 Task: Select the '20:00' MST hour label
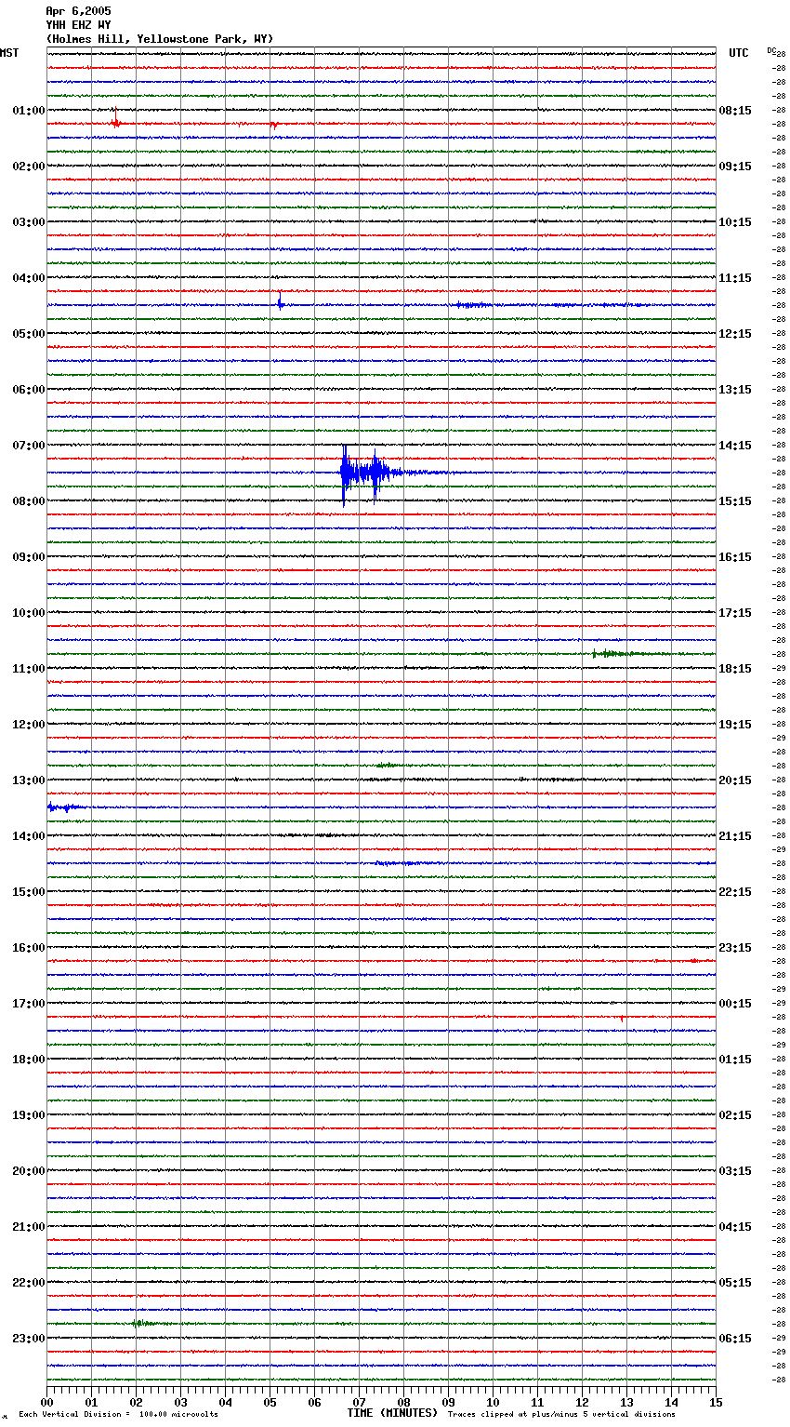[29, 1171]
